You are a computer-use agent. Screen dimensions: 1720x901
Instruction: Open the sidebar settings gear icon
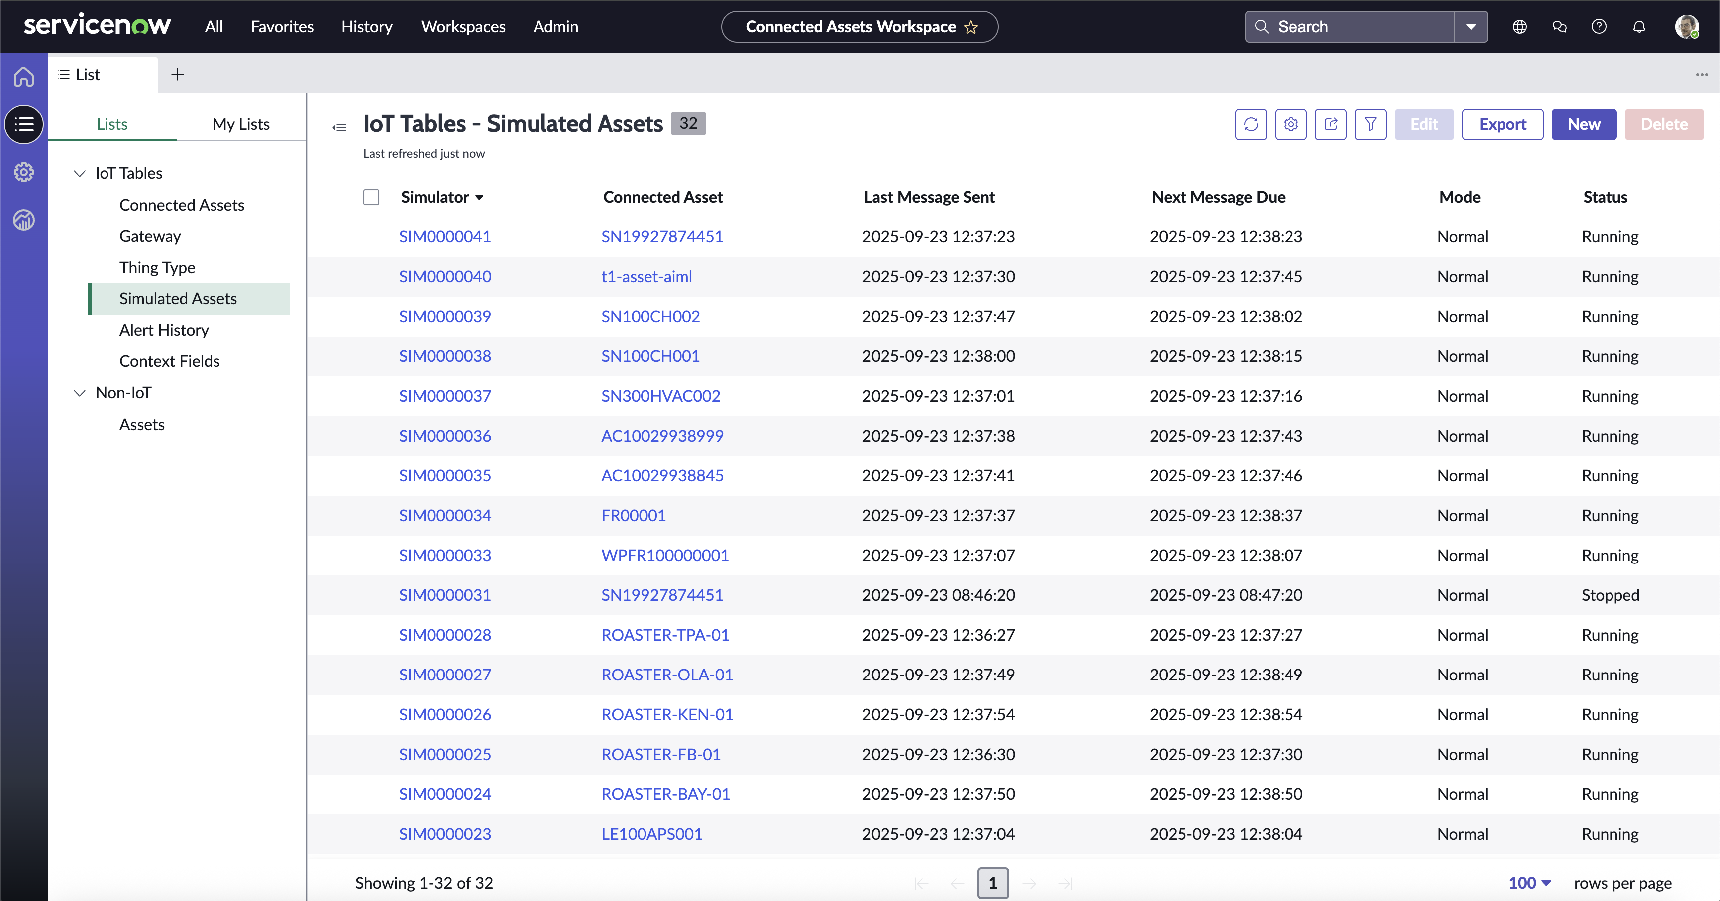click(24, 172)
